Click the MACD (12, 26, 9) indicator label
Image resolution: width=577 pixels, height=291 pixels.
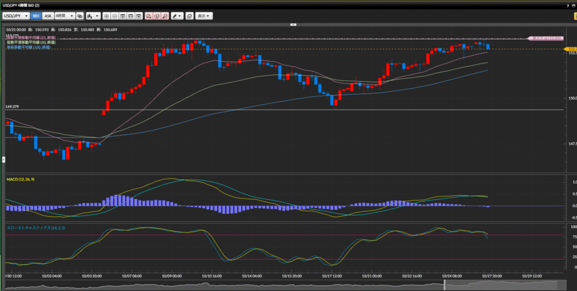coord(21,179)
